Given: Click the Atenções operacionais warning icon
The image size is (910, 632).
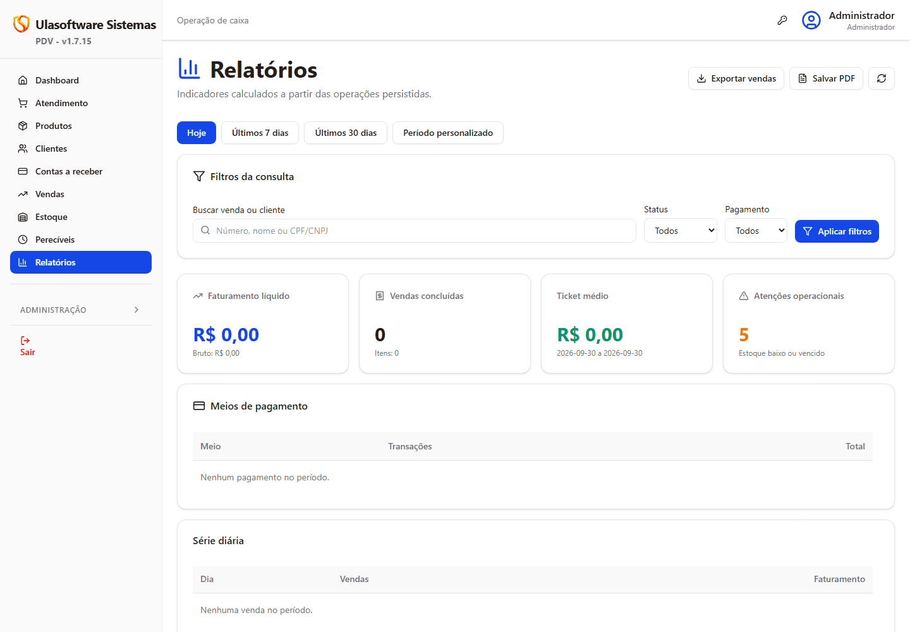Looking at the screenshot, I should [744, 296].
